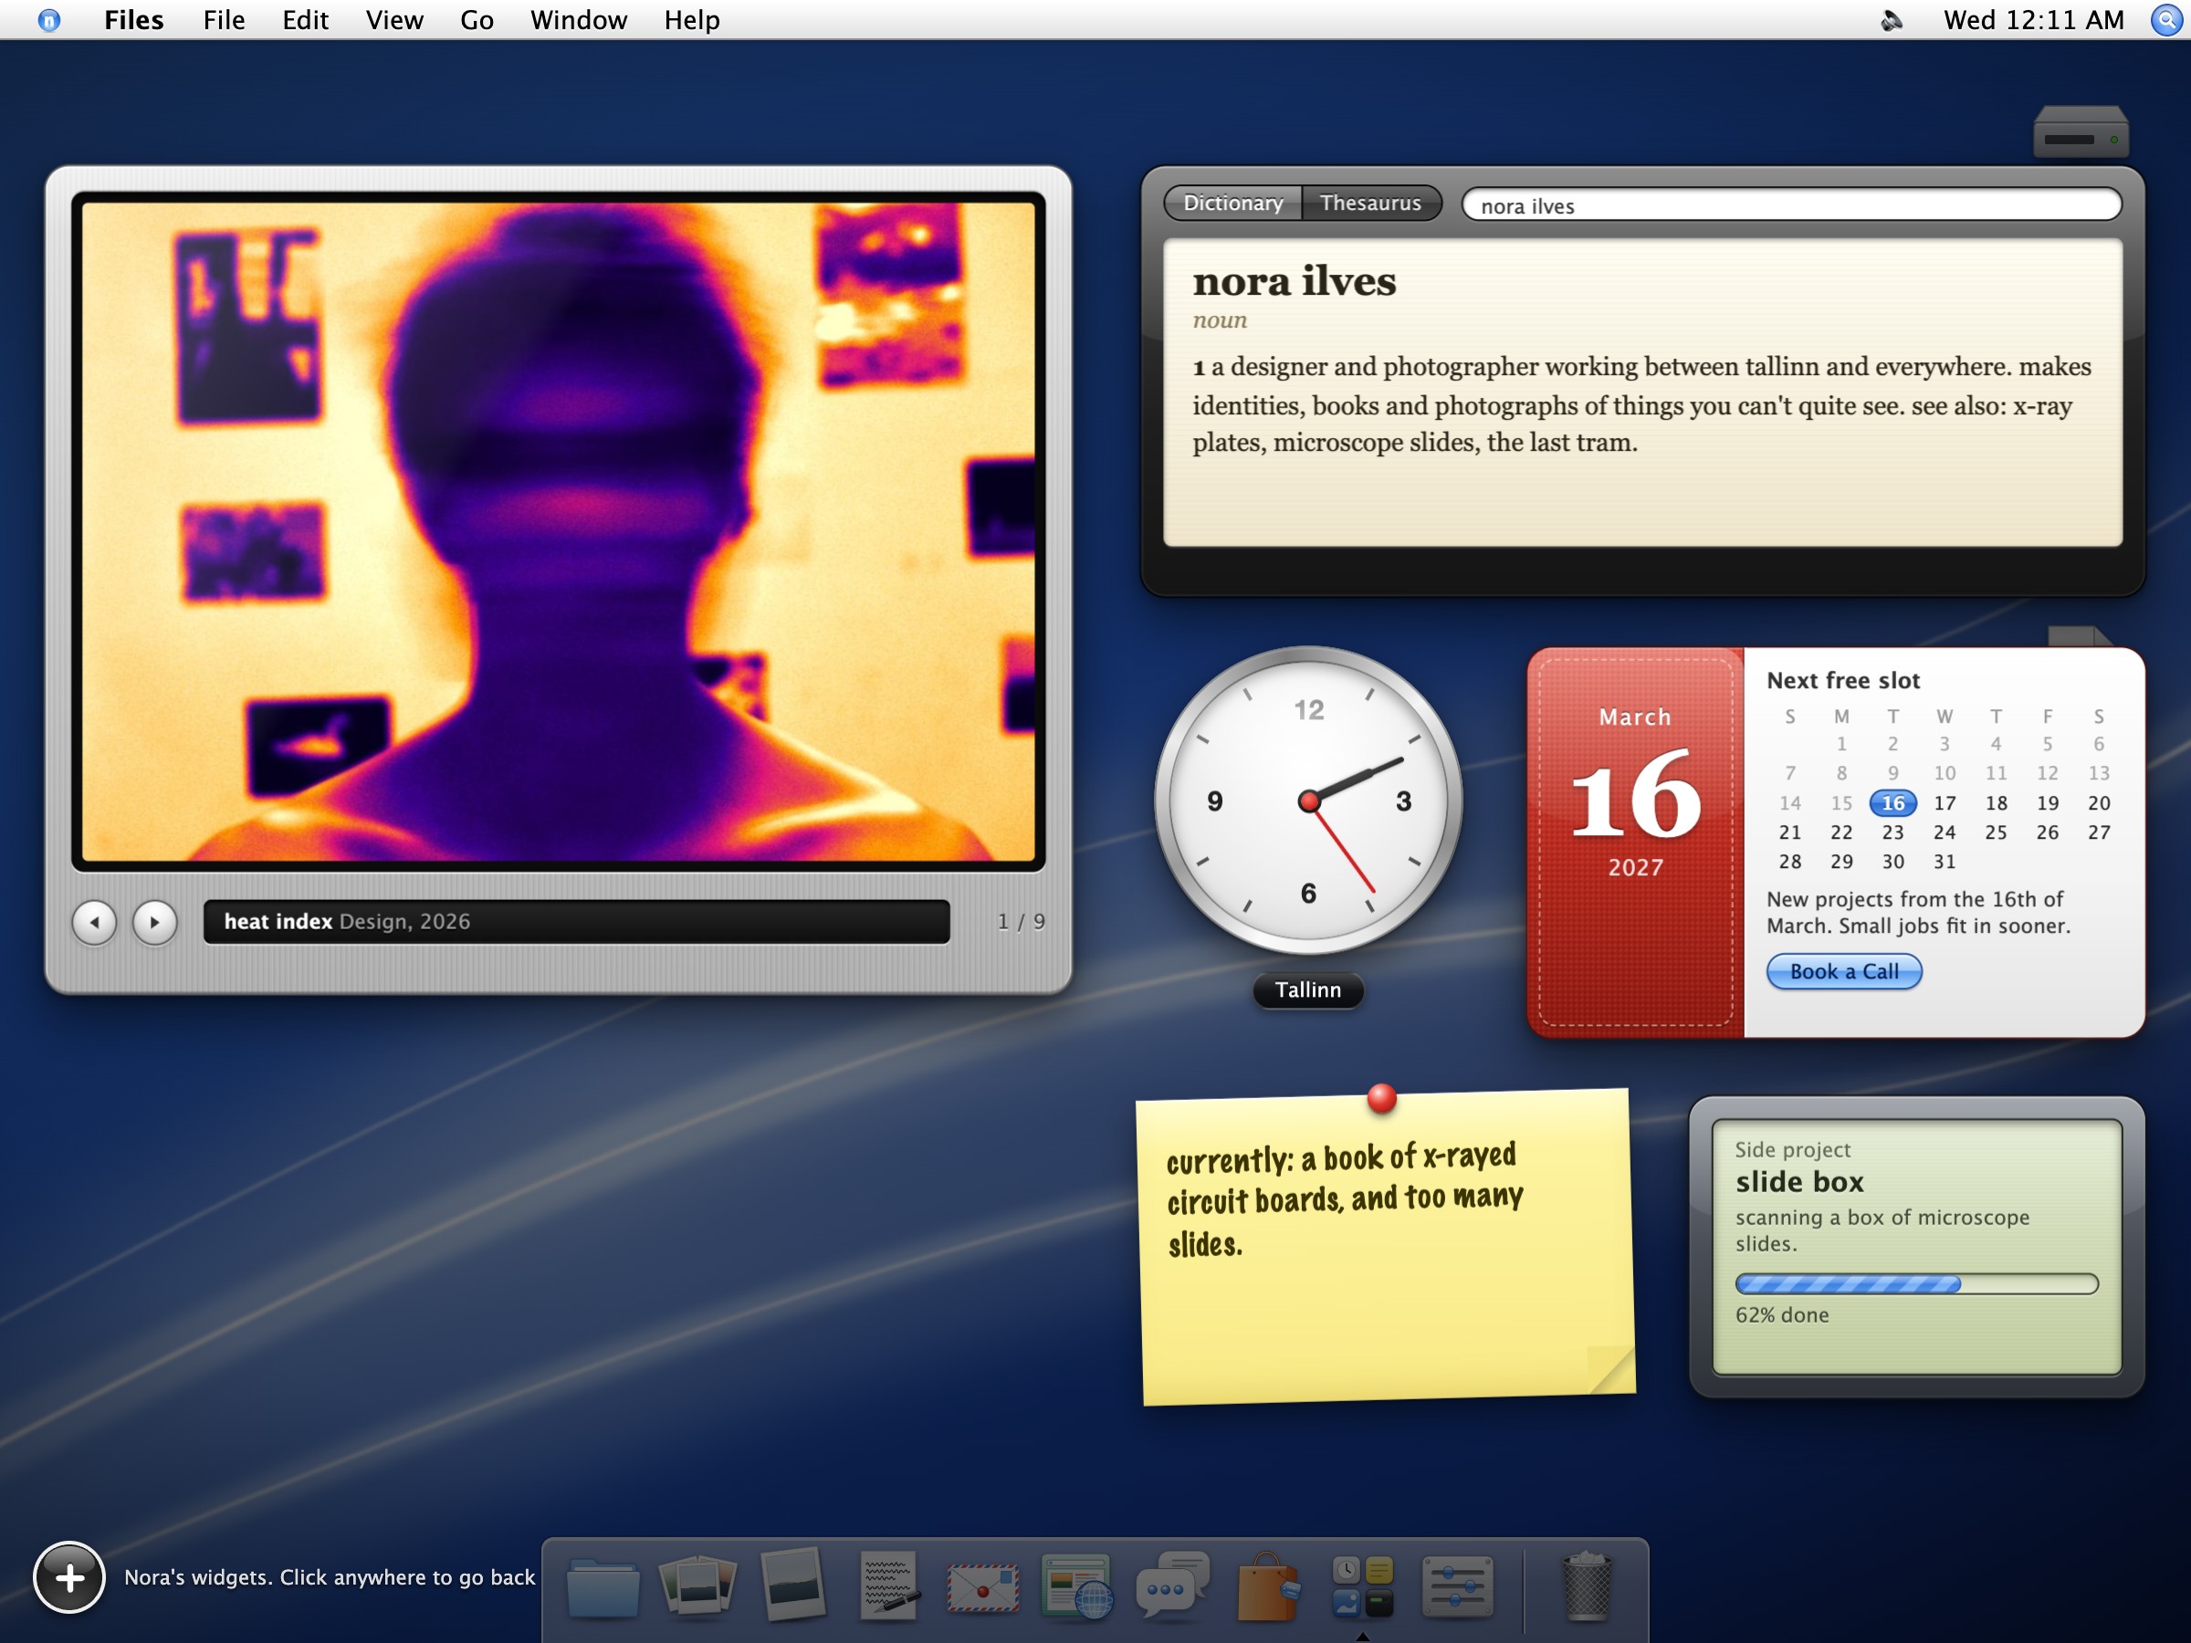This screenshot has height=1643, width=2191.
Task: Open the Edit menu
Action: (x=305, y=20)
